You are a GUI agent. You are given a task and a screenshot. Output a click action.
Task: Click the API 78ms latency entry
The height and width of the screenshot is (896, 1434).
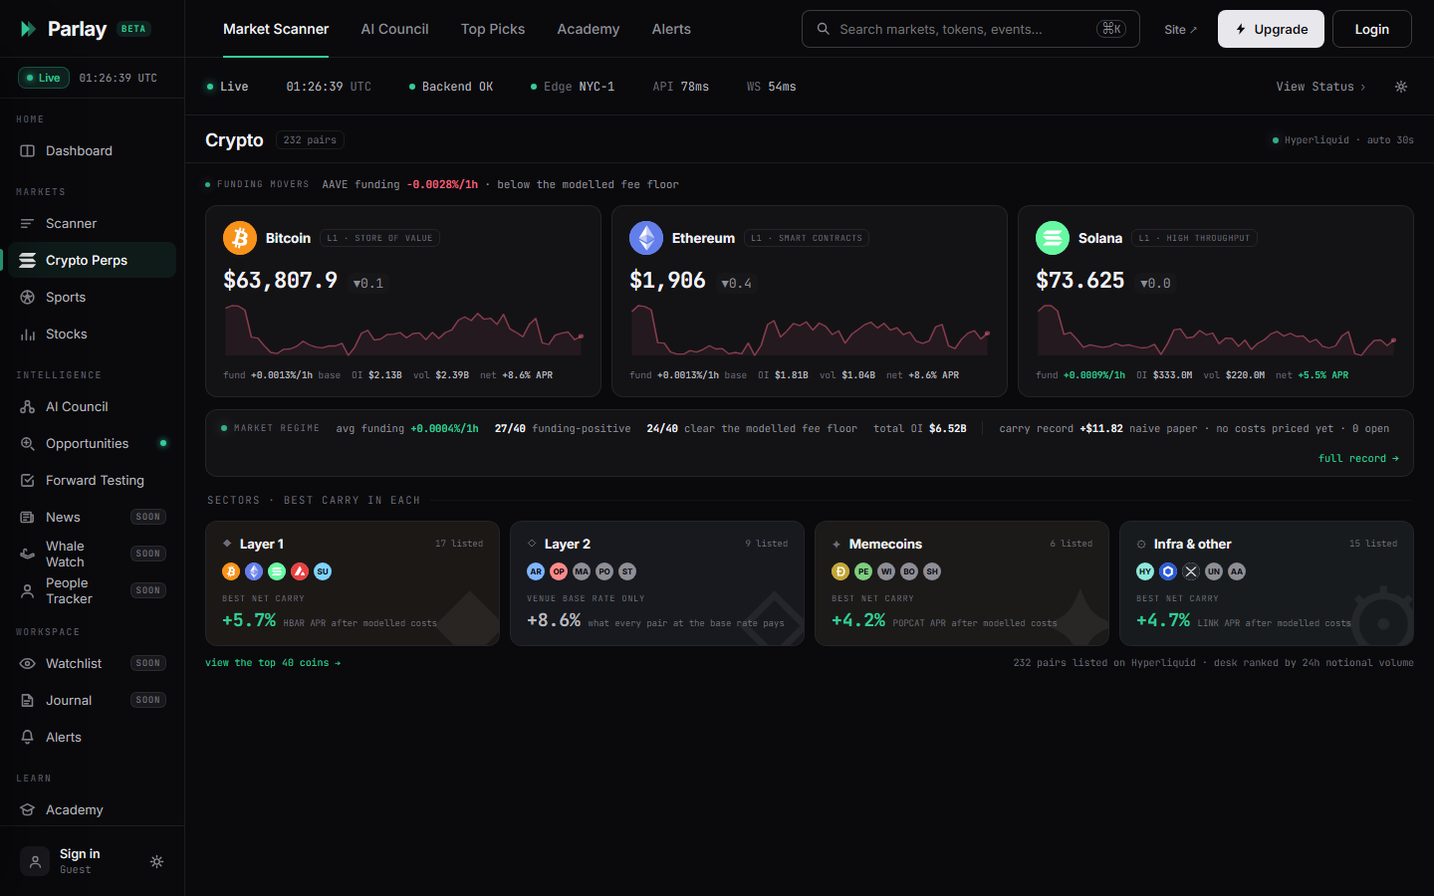click(x=681, y=87)
